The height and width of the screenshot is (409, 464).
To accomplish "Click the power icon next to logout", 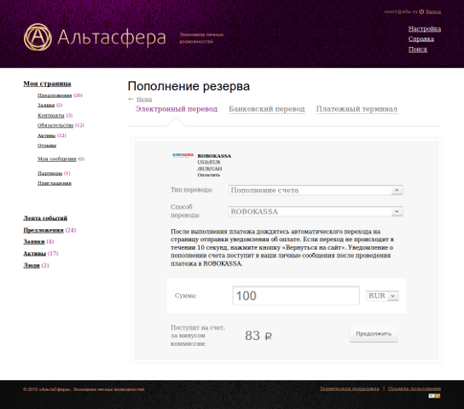I will pos(421,12).
